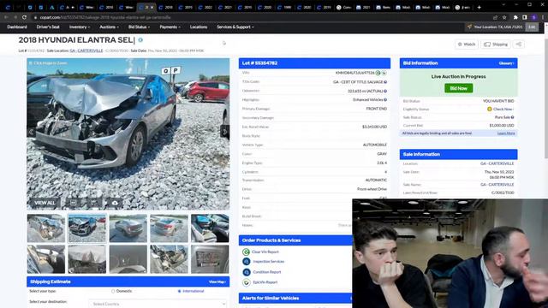
Task: Reload the page with the browser refresh icon
Action: pyautogui.click(x=24, y=17)
